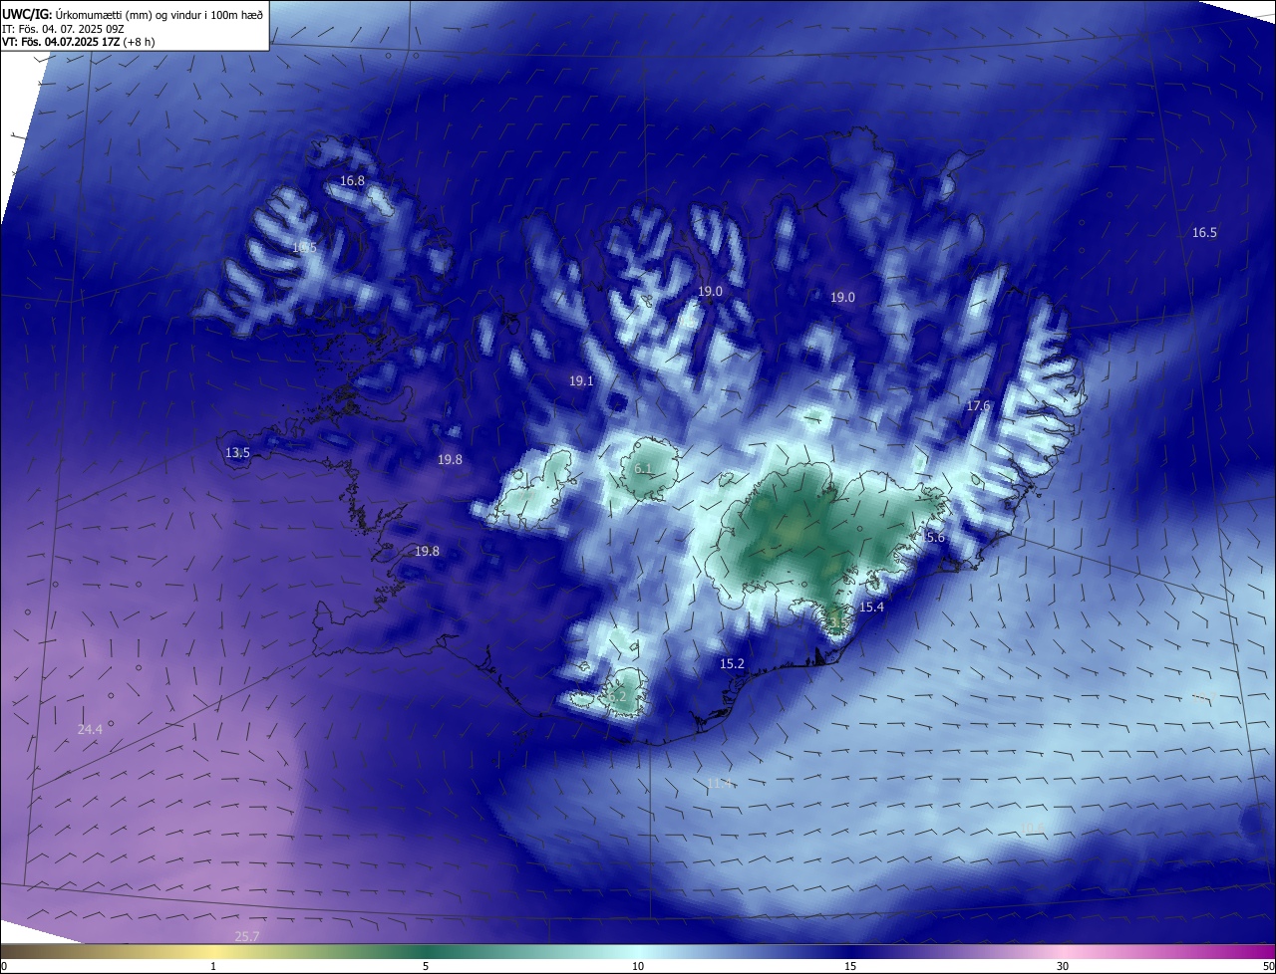Viewport: 1276px width, 974px height.
Task: Click the 25.7 map value
Action: pos(246,937)
